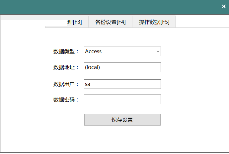229x154 pixels.
Task: Click the "Access" text in the type selector
Action: [x=94, y=52]
